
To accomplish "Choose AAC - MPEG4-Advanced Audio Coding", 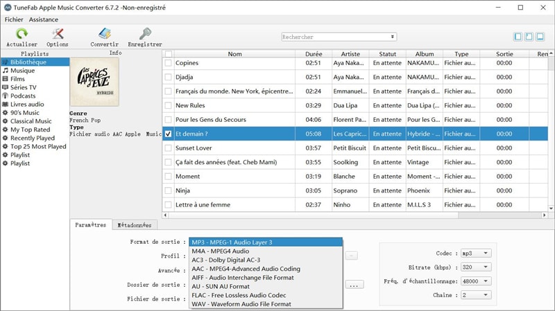I will click(x=266, y=269).
